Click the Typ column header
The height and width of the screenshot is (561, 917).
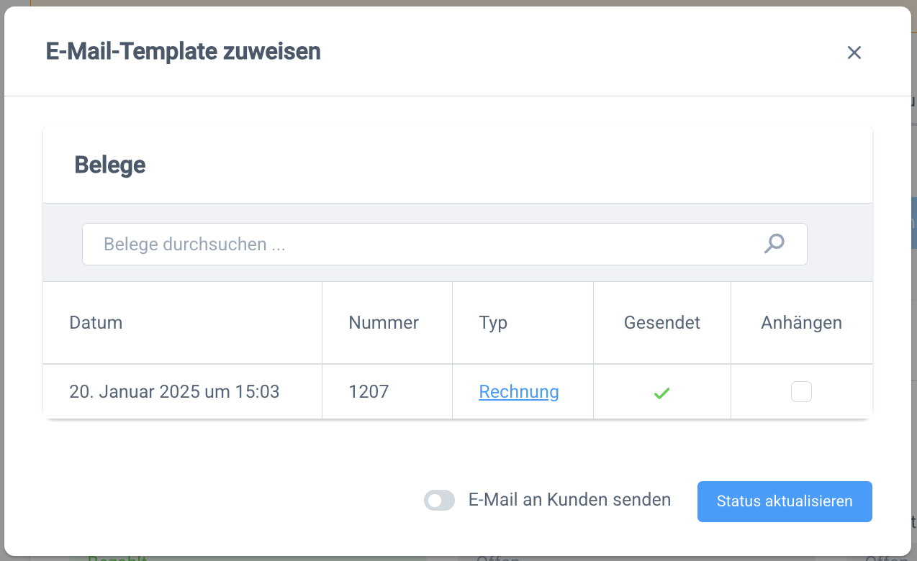494,322
